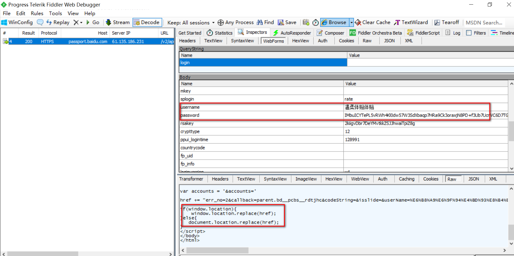
Task: Click the ppui_logintime row in Body
Action: tap(343, 140)
